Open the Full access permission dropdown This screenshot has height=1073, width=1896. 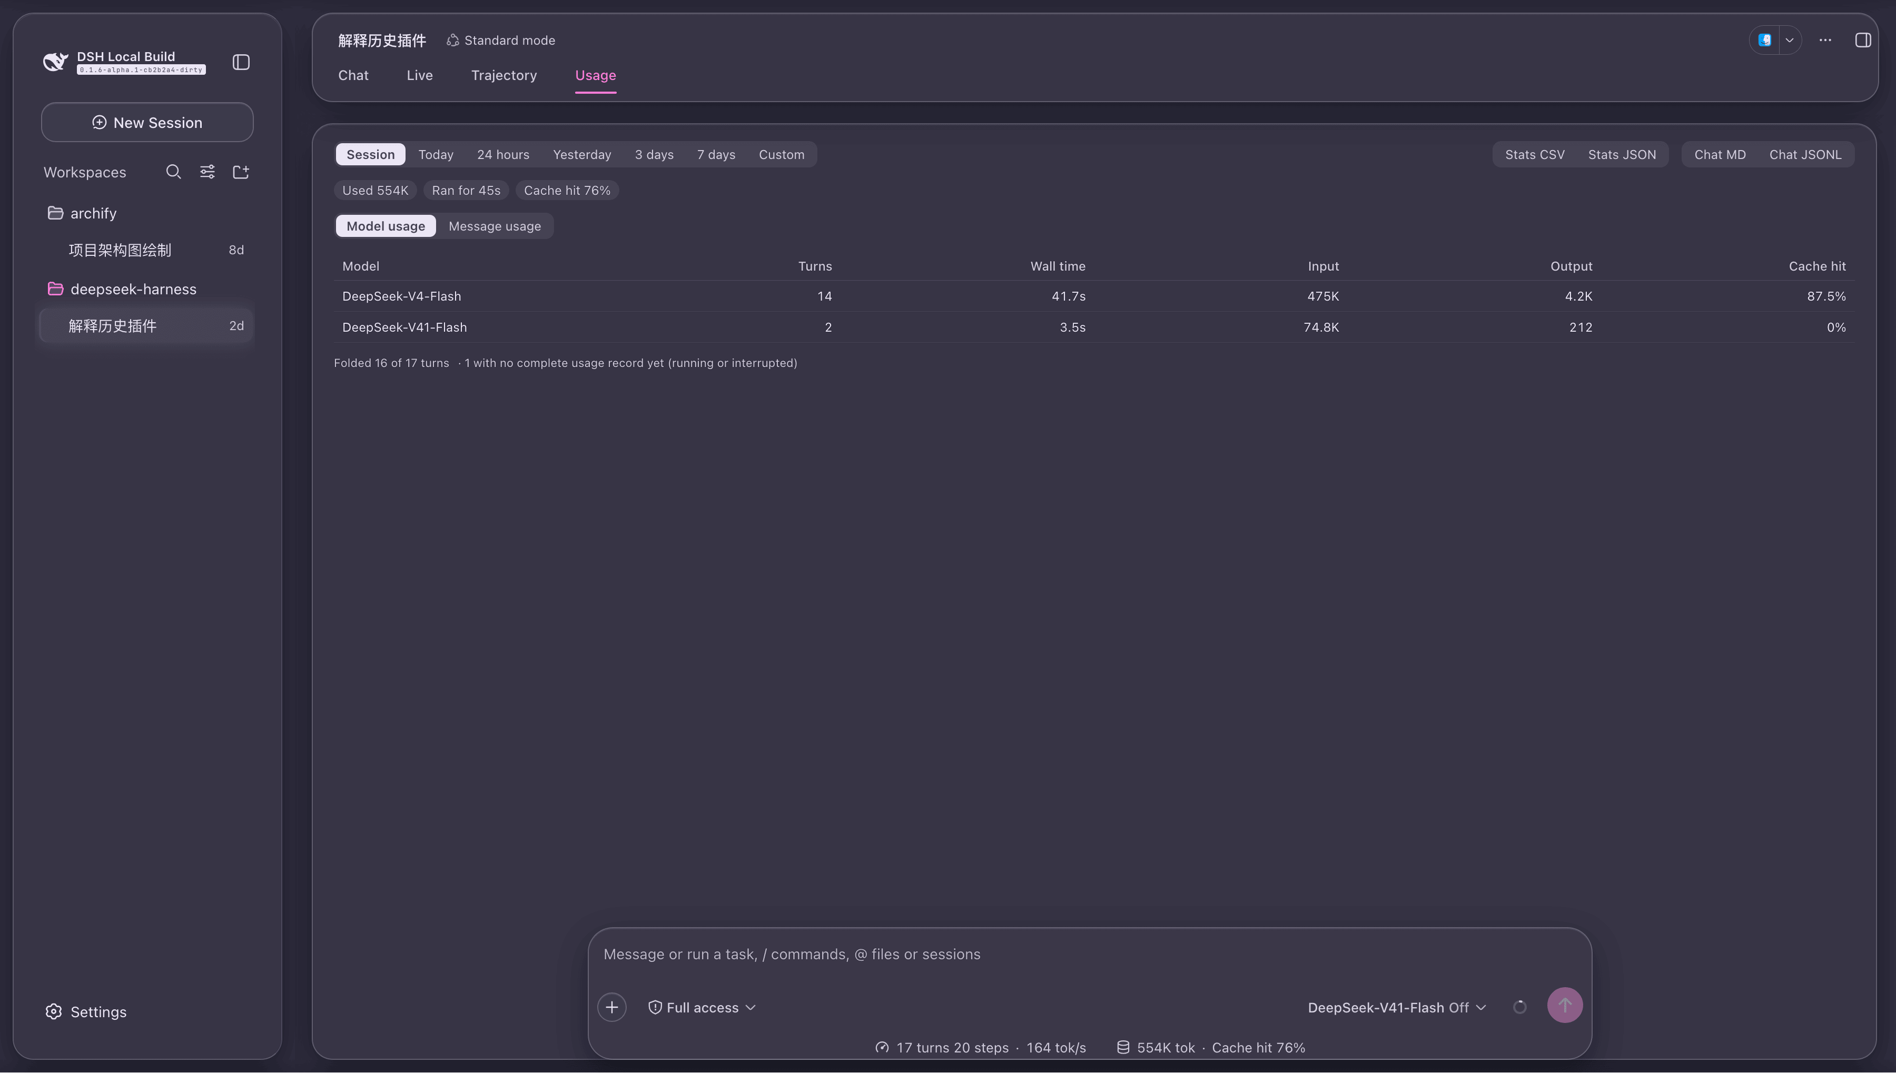[x=702, y=1007]
